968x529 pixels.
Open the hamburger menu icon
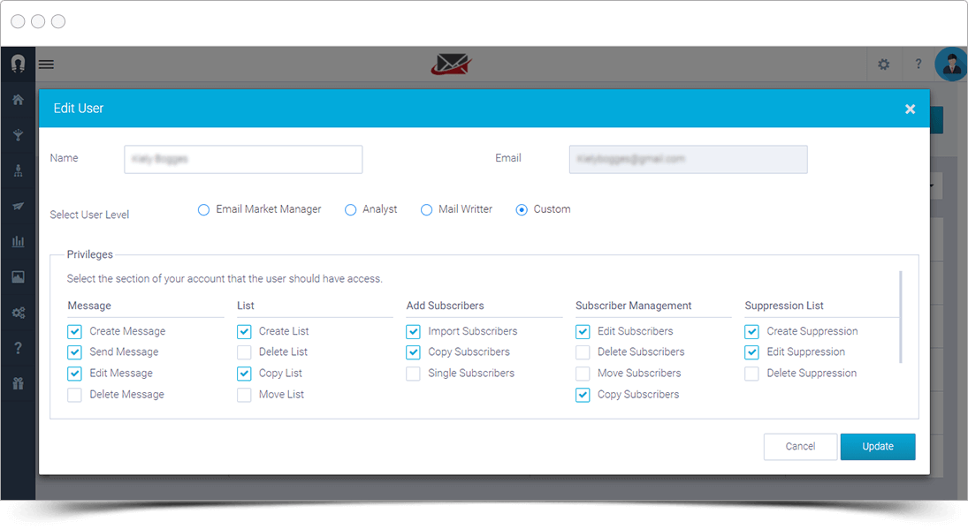pos(46,64)
